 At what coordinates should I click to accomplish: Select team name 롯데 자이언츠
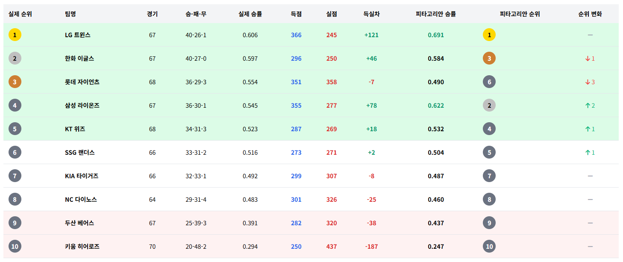pyautogui.click(x=82, y=82)
